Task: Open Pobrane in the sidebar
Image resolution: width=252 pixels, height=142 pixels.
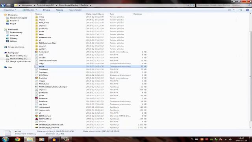Action: coord(14,21)
